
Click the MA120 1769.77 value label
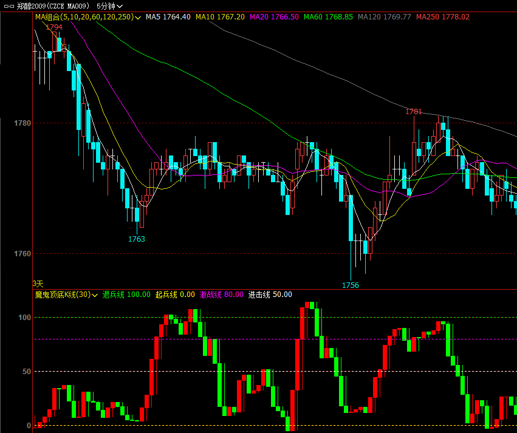[x=385, y=17]
